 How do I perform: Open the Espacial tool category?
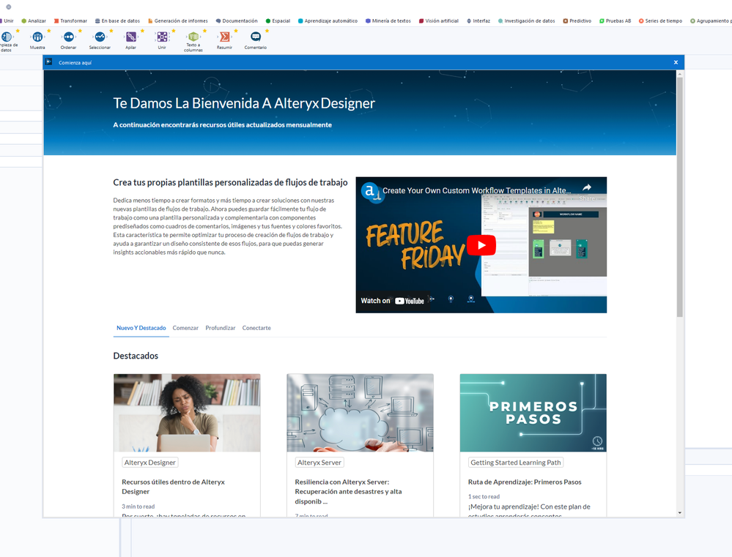pos(278,21)
